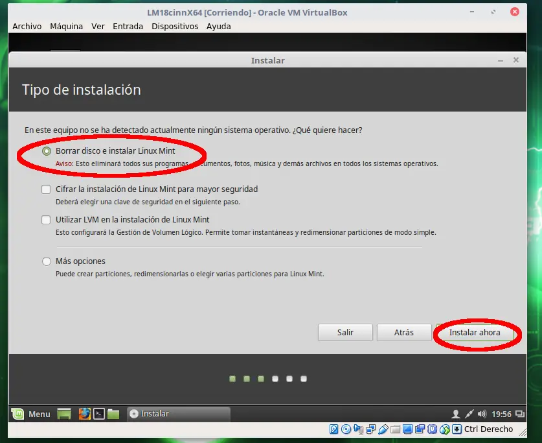Click the Instalar ahora button

[475, 333]
